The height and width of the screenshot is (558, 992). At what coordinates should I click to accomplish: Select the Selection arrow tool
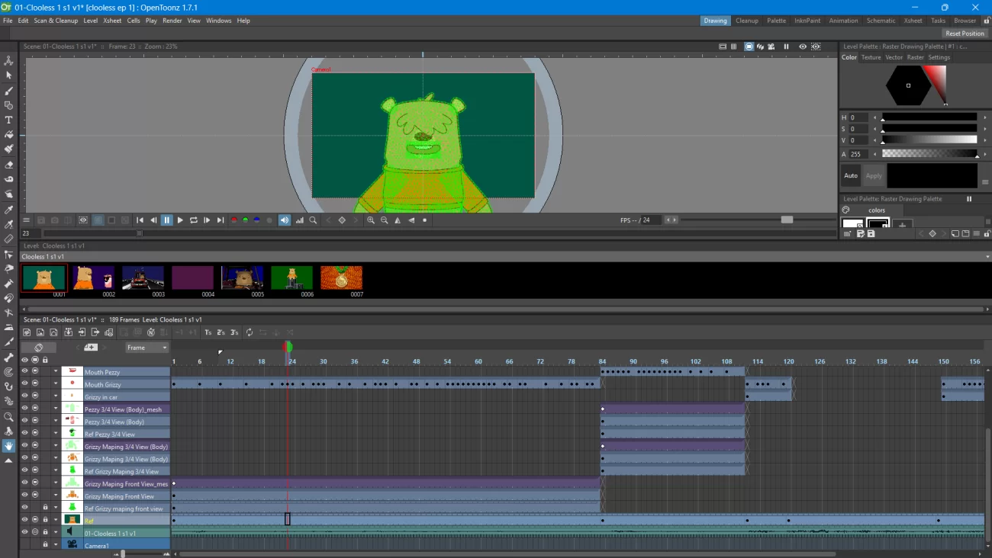(x=9, y=75)
